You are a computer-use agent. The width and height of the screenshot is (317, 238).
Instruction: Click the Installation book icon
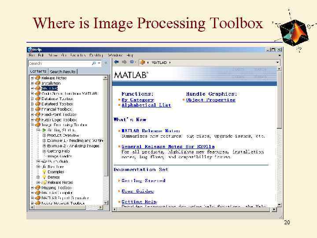click(x=38, y=83)
